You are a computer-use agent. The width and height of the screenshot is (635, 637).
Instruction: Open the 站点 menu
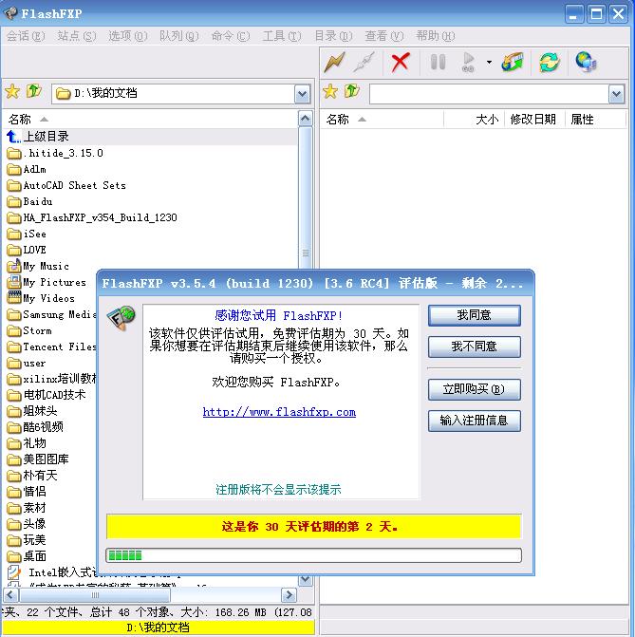76,36
